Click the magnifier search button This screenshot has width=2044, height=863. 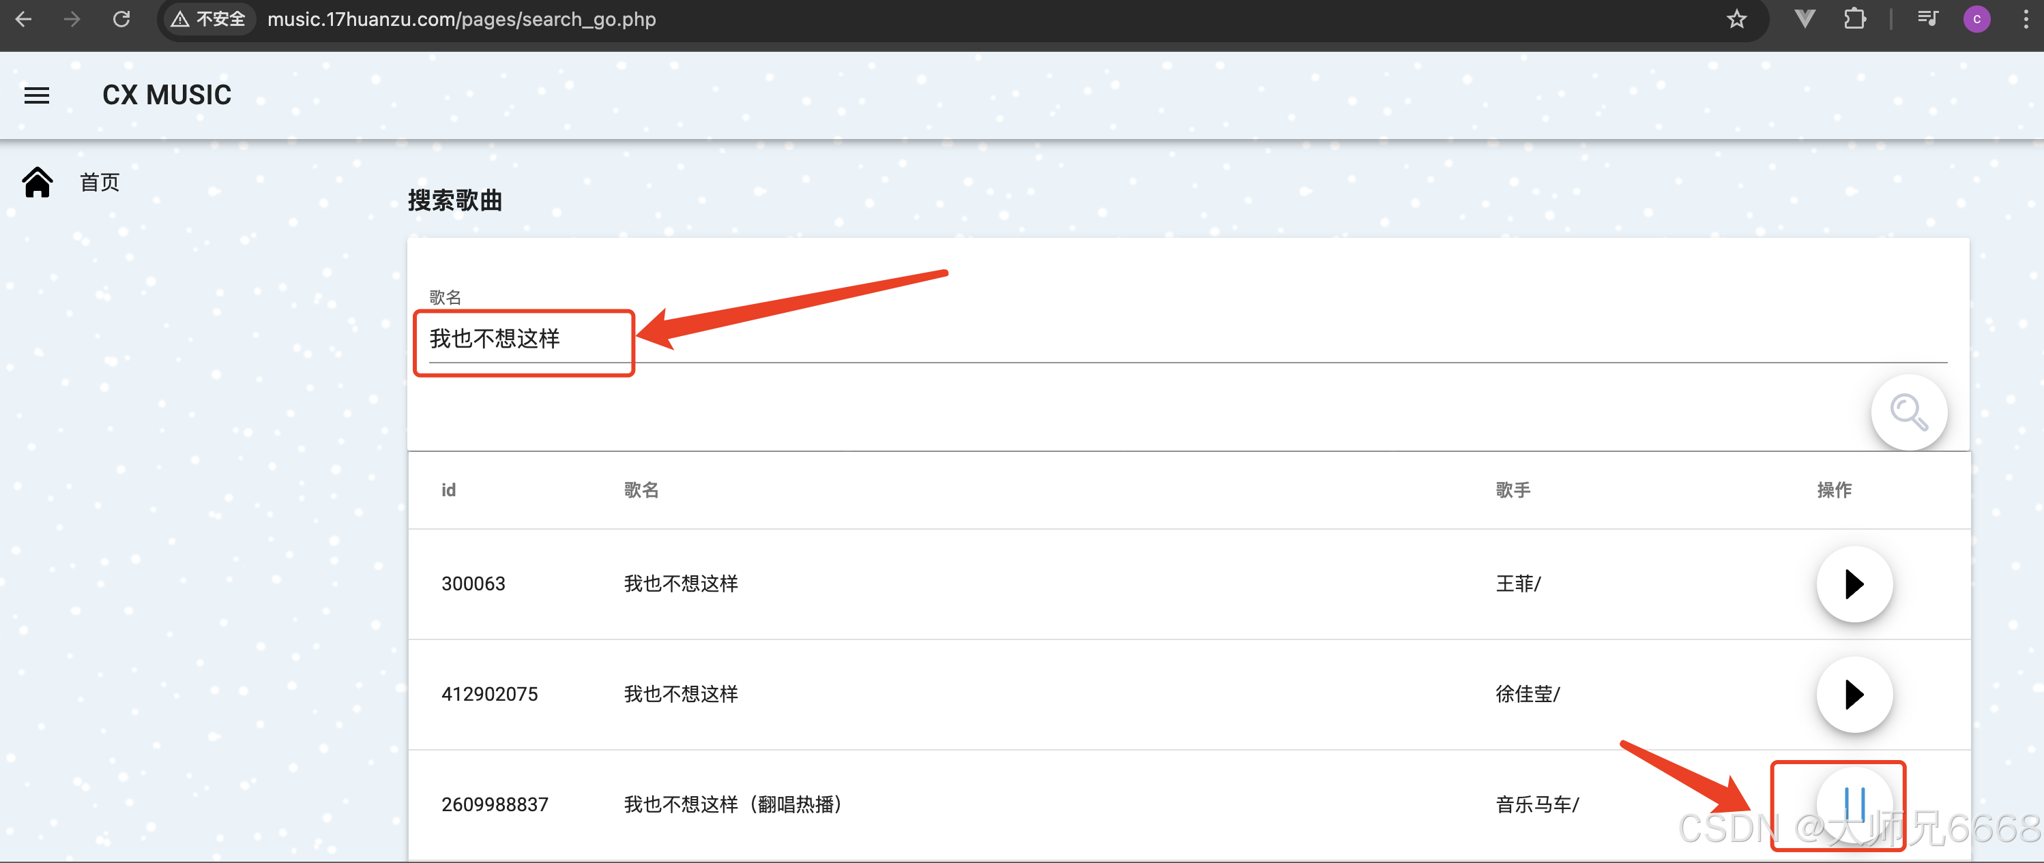1908,412
